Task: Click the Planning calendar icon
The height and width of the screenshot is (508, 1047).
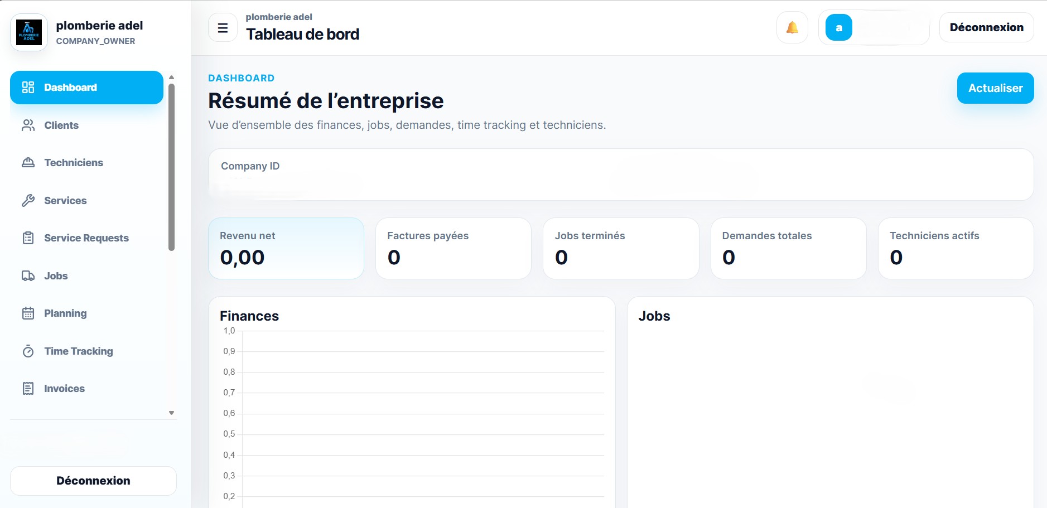Action: click(x=28, y=313)
